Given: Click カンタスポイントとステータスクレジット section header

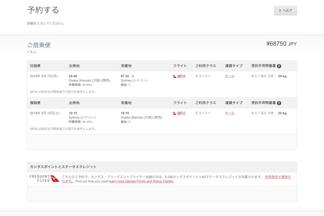Looking at the screenshot, I should [x=63, y=167].
